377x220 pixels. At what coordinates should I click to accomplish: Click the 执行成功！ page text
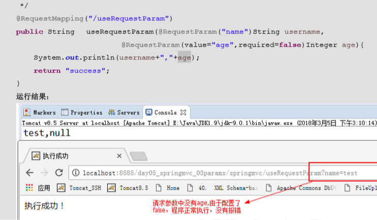(x=44, y=206)
